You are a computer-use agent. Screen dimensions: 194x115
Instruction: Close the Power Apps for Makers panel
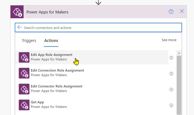click(x=182, y=11)
